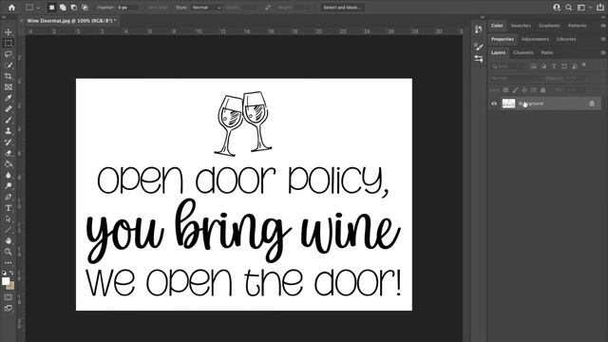Image resolution: width=608 pixels, height=342 pixels.
Task: Select the Brush tool
Action: click(9, 120)
